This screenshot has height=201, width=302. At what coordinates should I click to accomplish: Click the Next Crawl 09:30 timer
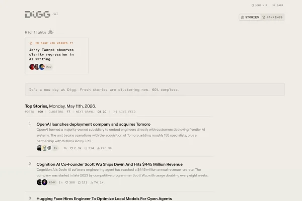coord(91,112)
